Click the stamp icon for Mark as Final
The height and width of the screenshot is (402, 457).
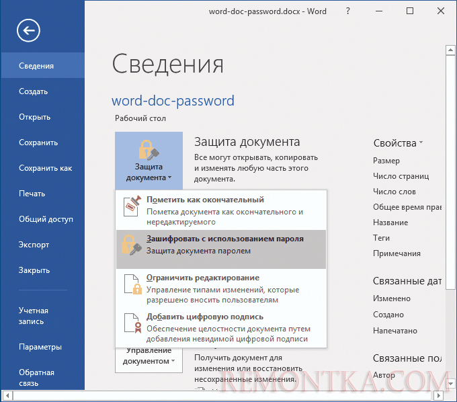(x=132, y=206)
